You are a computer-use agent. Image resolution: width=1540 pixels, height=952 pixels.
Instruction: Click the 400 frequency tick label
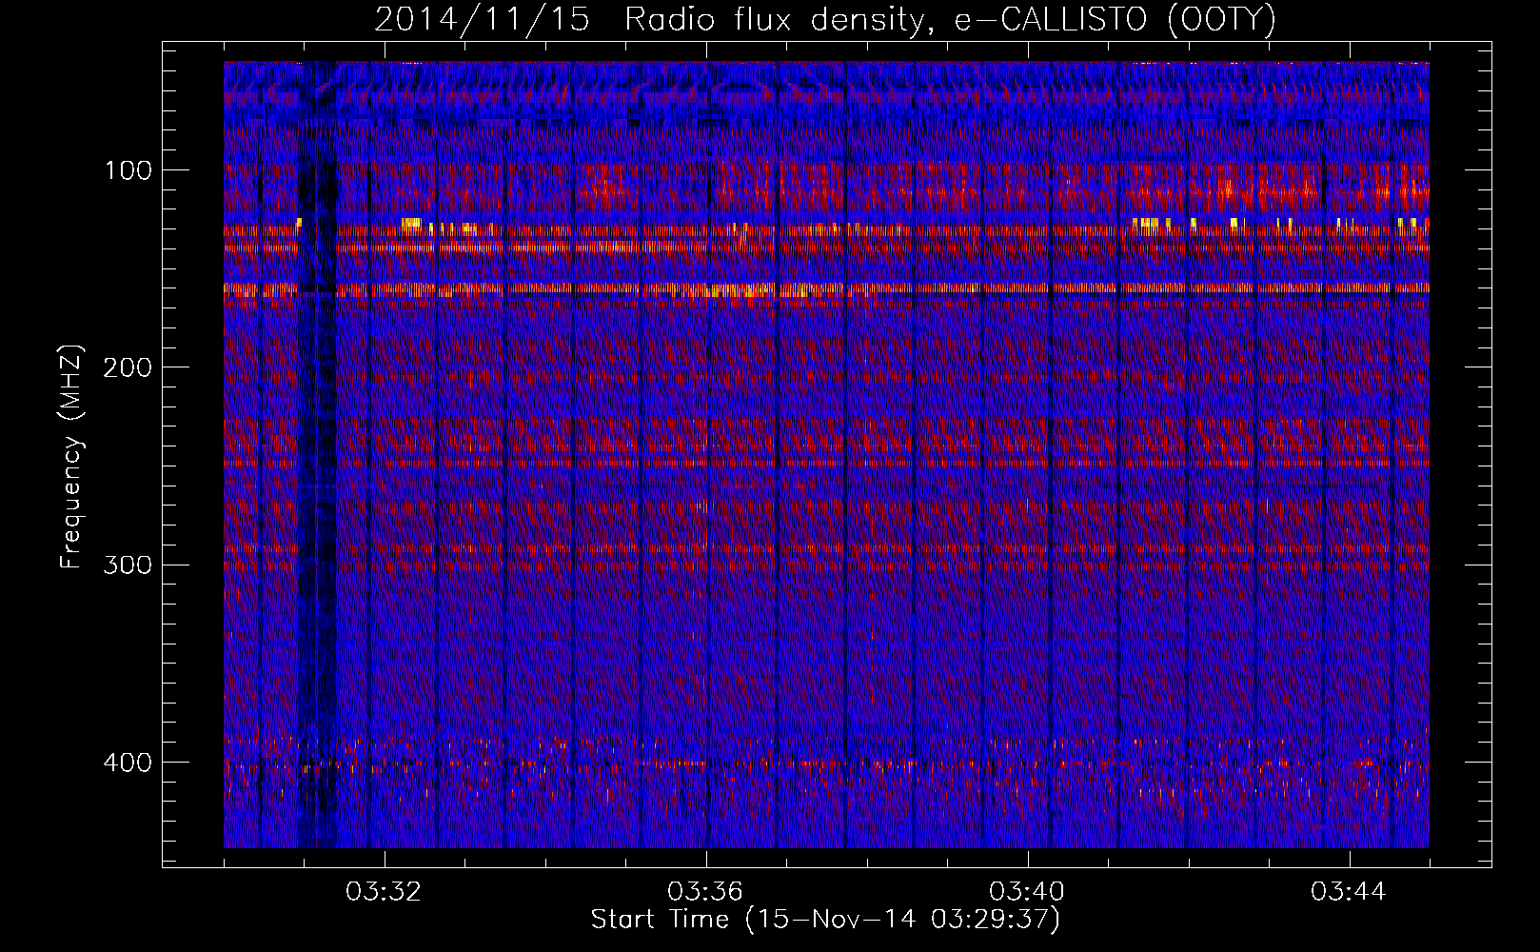[x=128, y=763]
